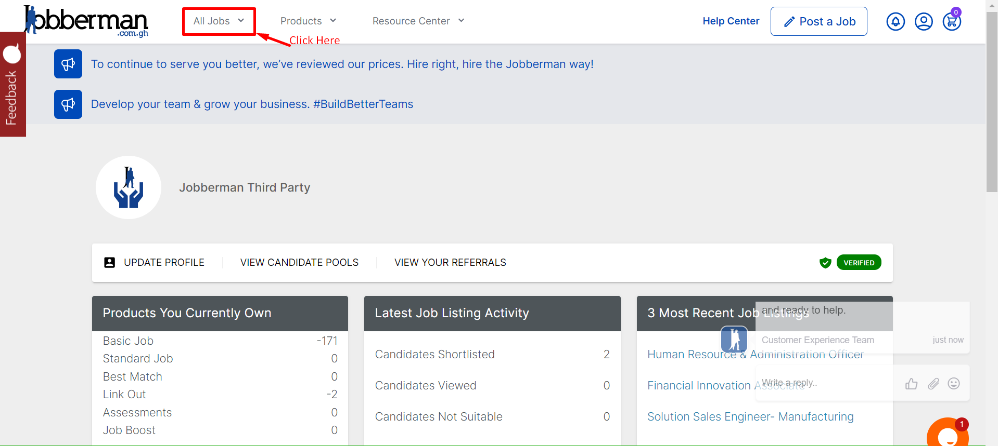Click the Post a Job button
The image size is (998, 446).
[x=818, y=21]
